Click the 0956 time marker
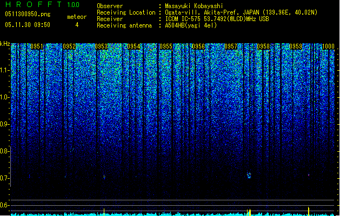Screen dimensions: 340x216 pyautogui.click(x=198, y=46)
